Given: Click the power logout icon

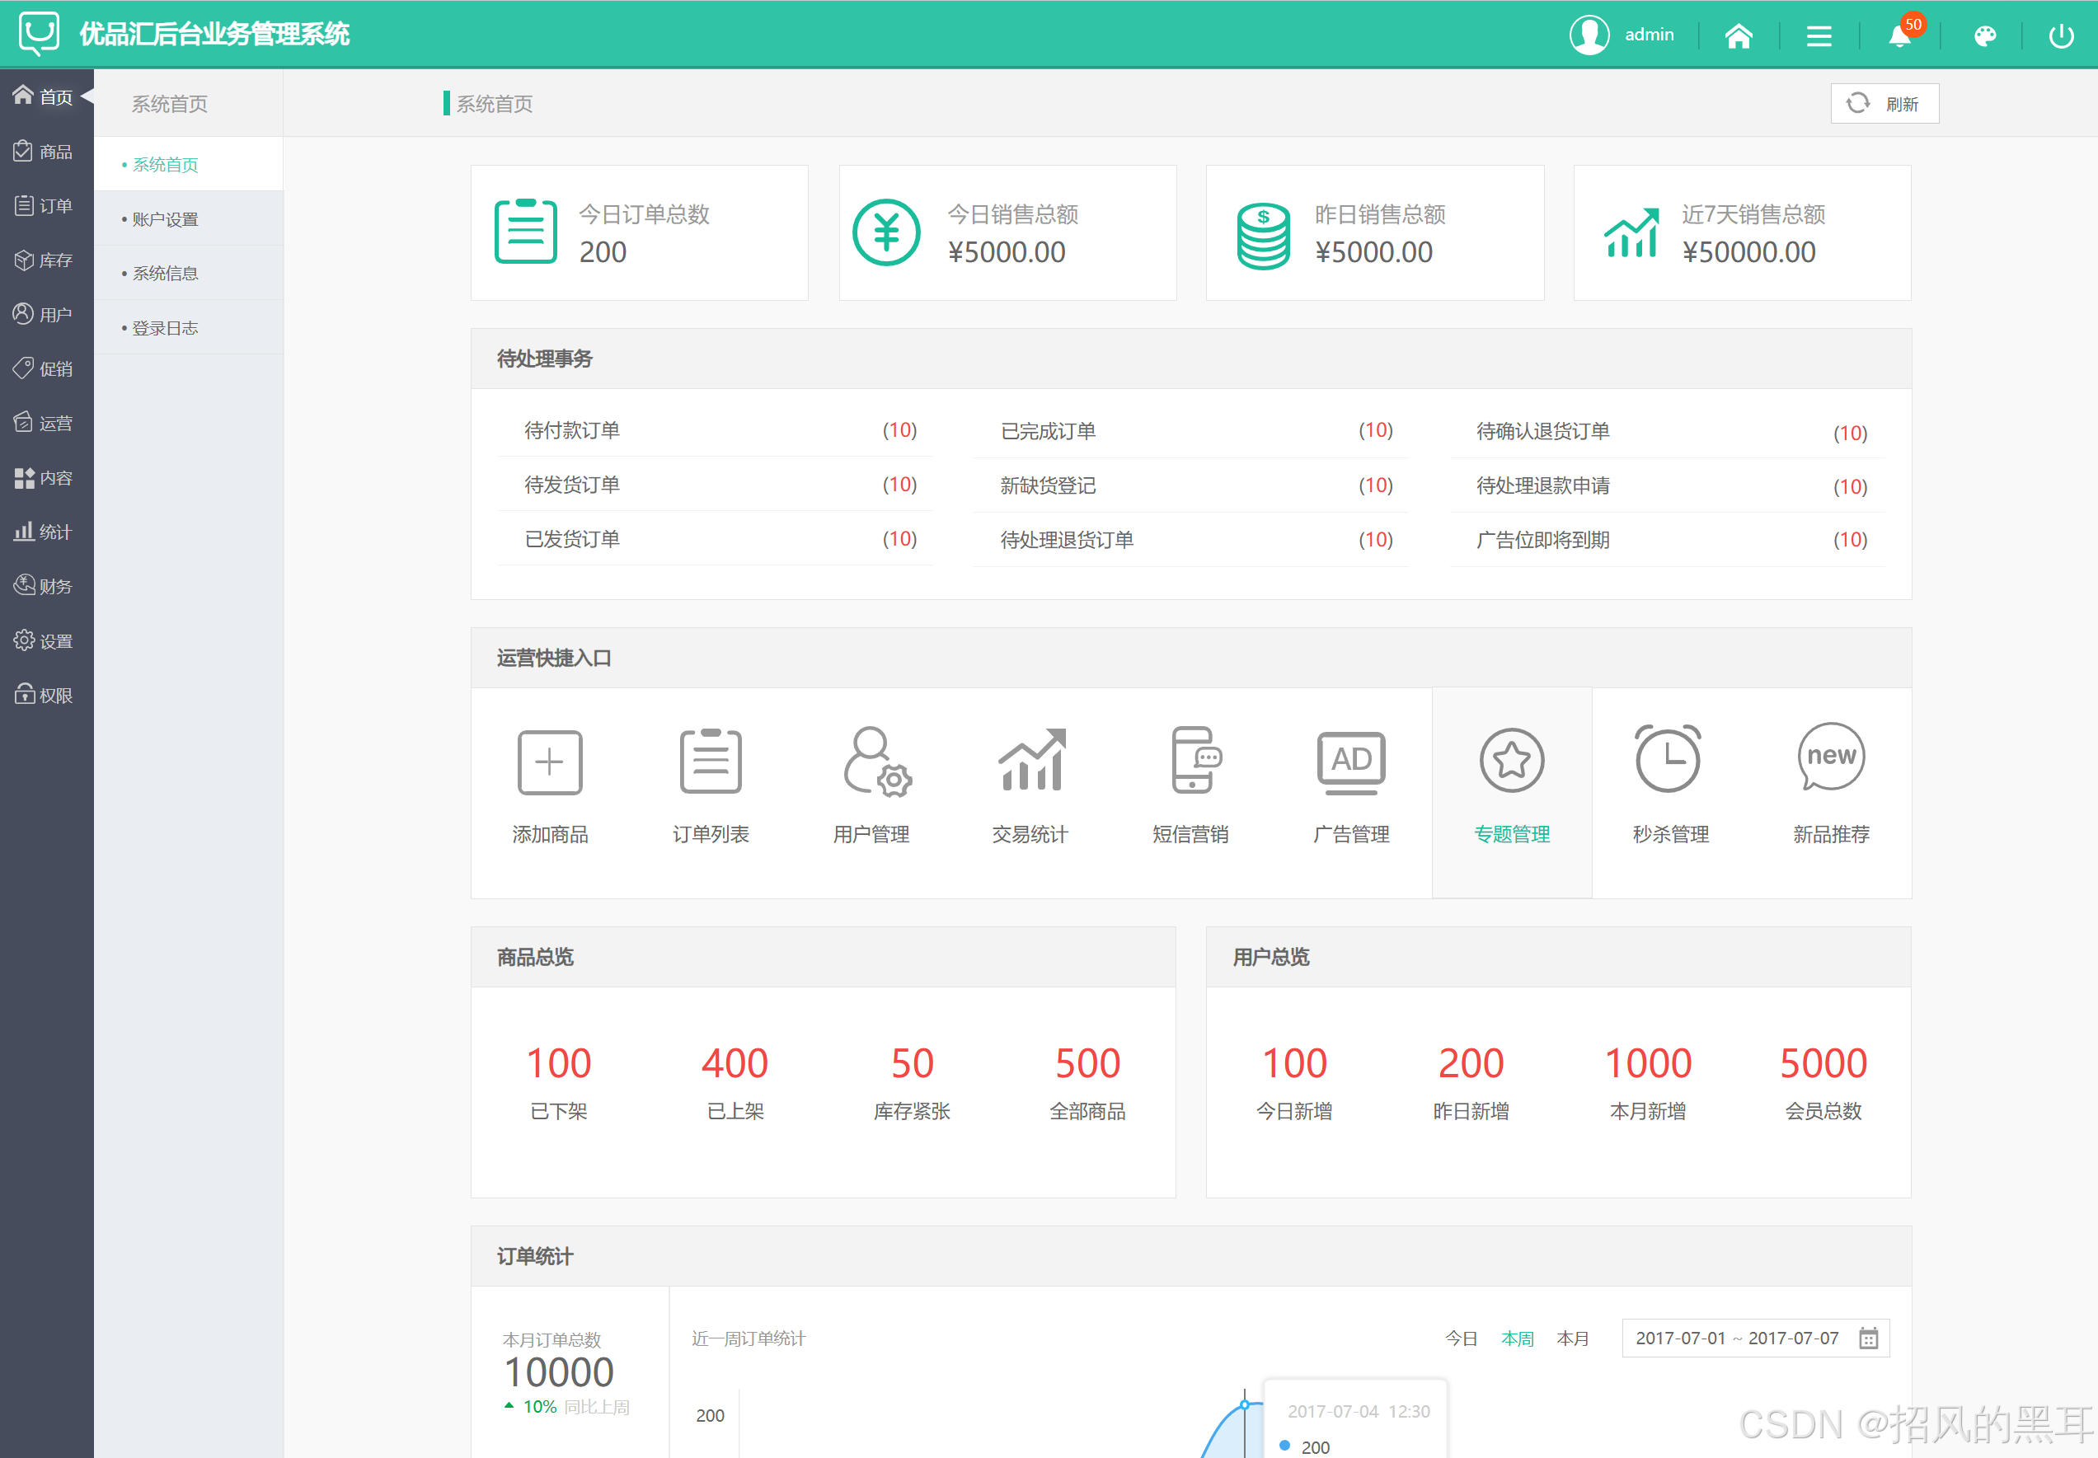Looking at the screenshot, I should (x=2062, y=35).
